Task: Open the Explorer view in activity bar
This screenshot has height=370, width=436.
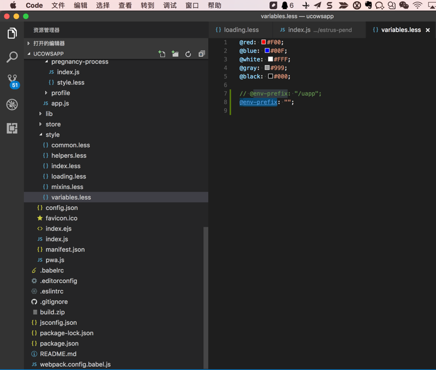Action: pos(12,34)
